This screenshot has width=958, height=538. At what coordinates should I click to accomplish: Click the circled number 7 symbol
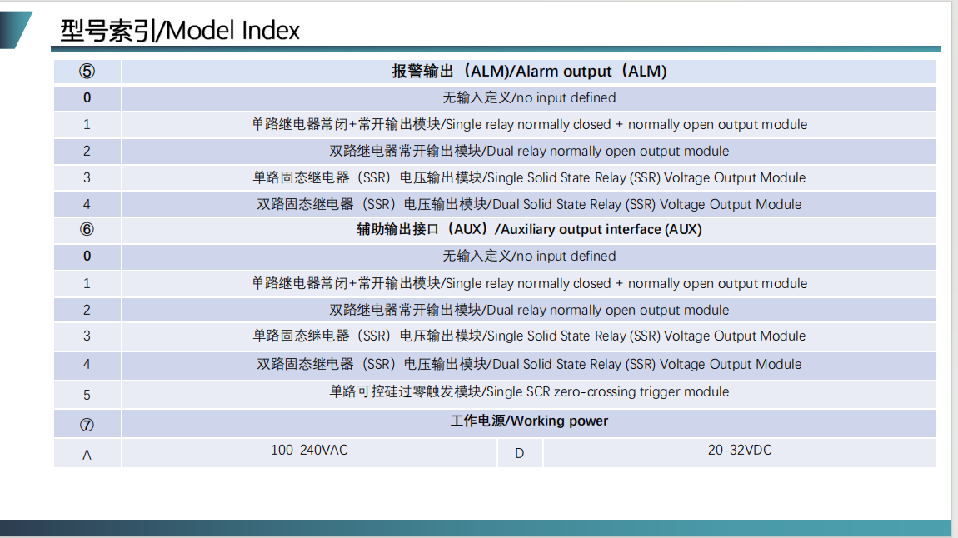(87, 425)
